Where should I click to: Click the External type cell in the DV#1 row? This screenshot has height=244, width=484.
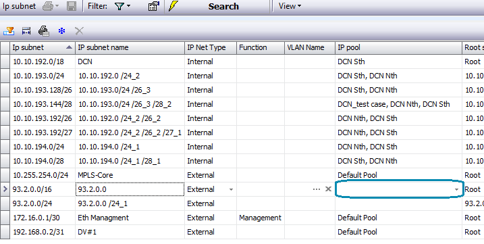[x=211, y=232]
